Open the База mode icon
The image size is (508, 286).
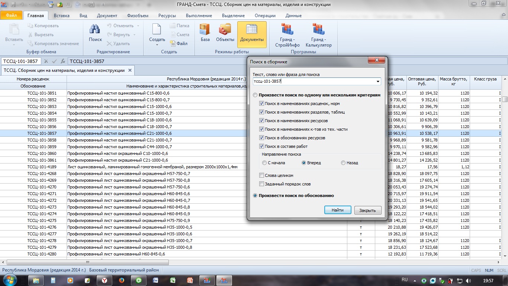[x=205, y=30]
